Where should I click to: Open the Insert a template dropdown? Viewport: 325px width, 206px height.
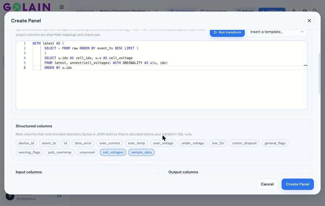(277, 32)
